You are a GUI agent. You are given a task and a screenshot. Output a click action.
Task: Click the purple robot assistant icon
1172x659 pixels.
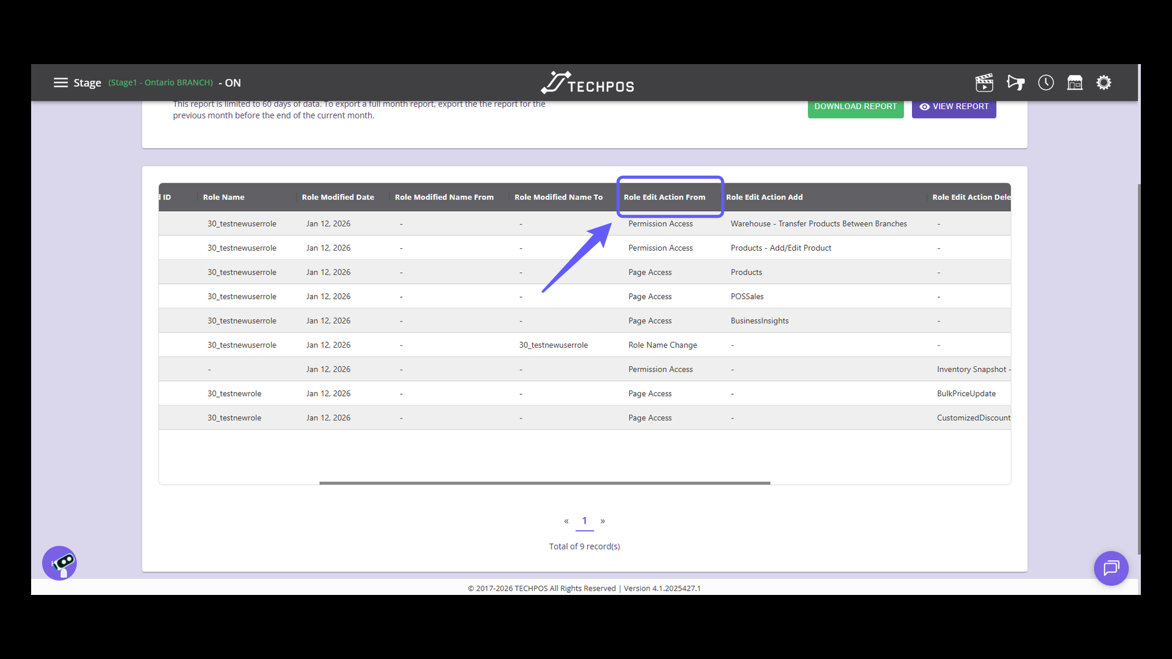tap(59, 563)
